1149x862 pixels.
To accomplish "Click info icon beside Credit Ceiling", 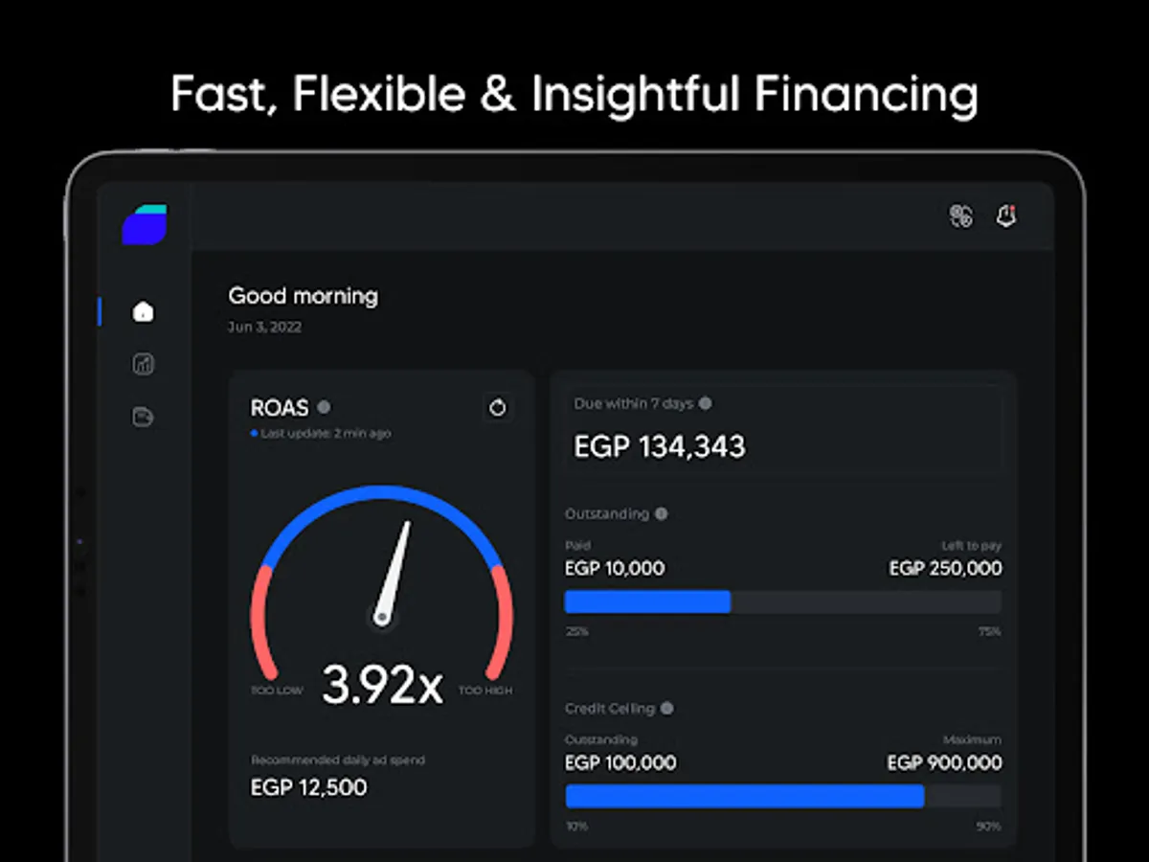I will coord(666,709).
